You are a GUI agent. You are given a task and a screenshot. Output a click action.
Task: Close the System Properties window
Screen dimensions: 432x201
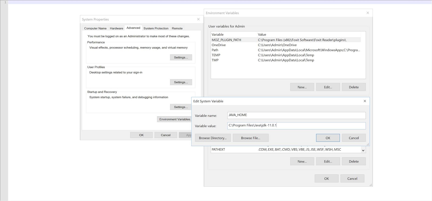(198, 19)
